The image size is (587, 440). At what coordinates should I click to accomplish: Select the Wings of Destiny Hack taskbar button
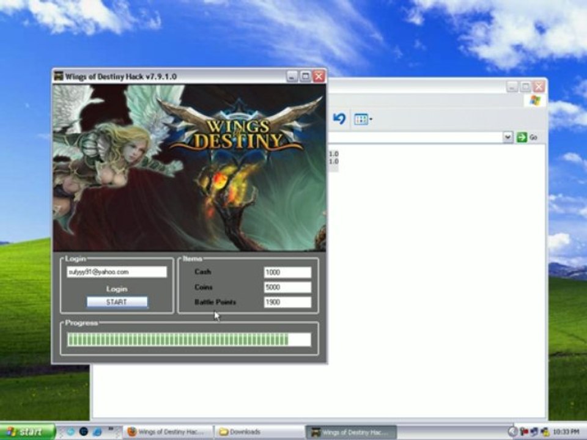coord(351,432)
